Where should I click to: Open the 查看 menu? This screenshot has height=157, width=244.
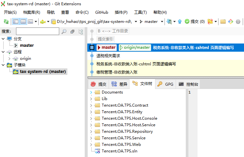pyautogui.click(x=65, y=12)
